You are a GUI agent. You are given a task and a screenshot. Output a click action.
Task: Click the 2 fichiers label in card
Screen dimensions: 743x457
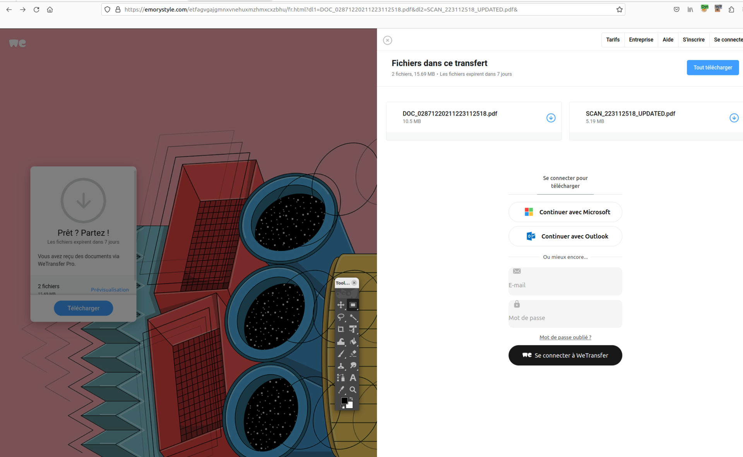coord(49,286)
